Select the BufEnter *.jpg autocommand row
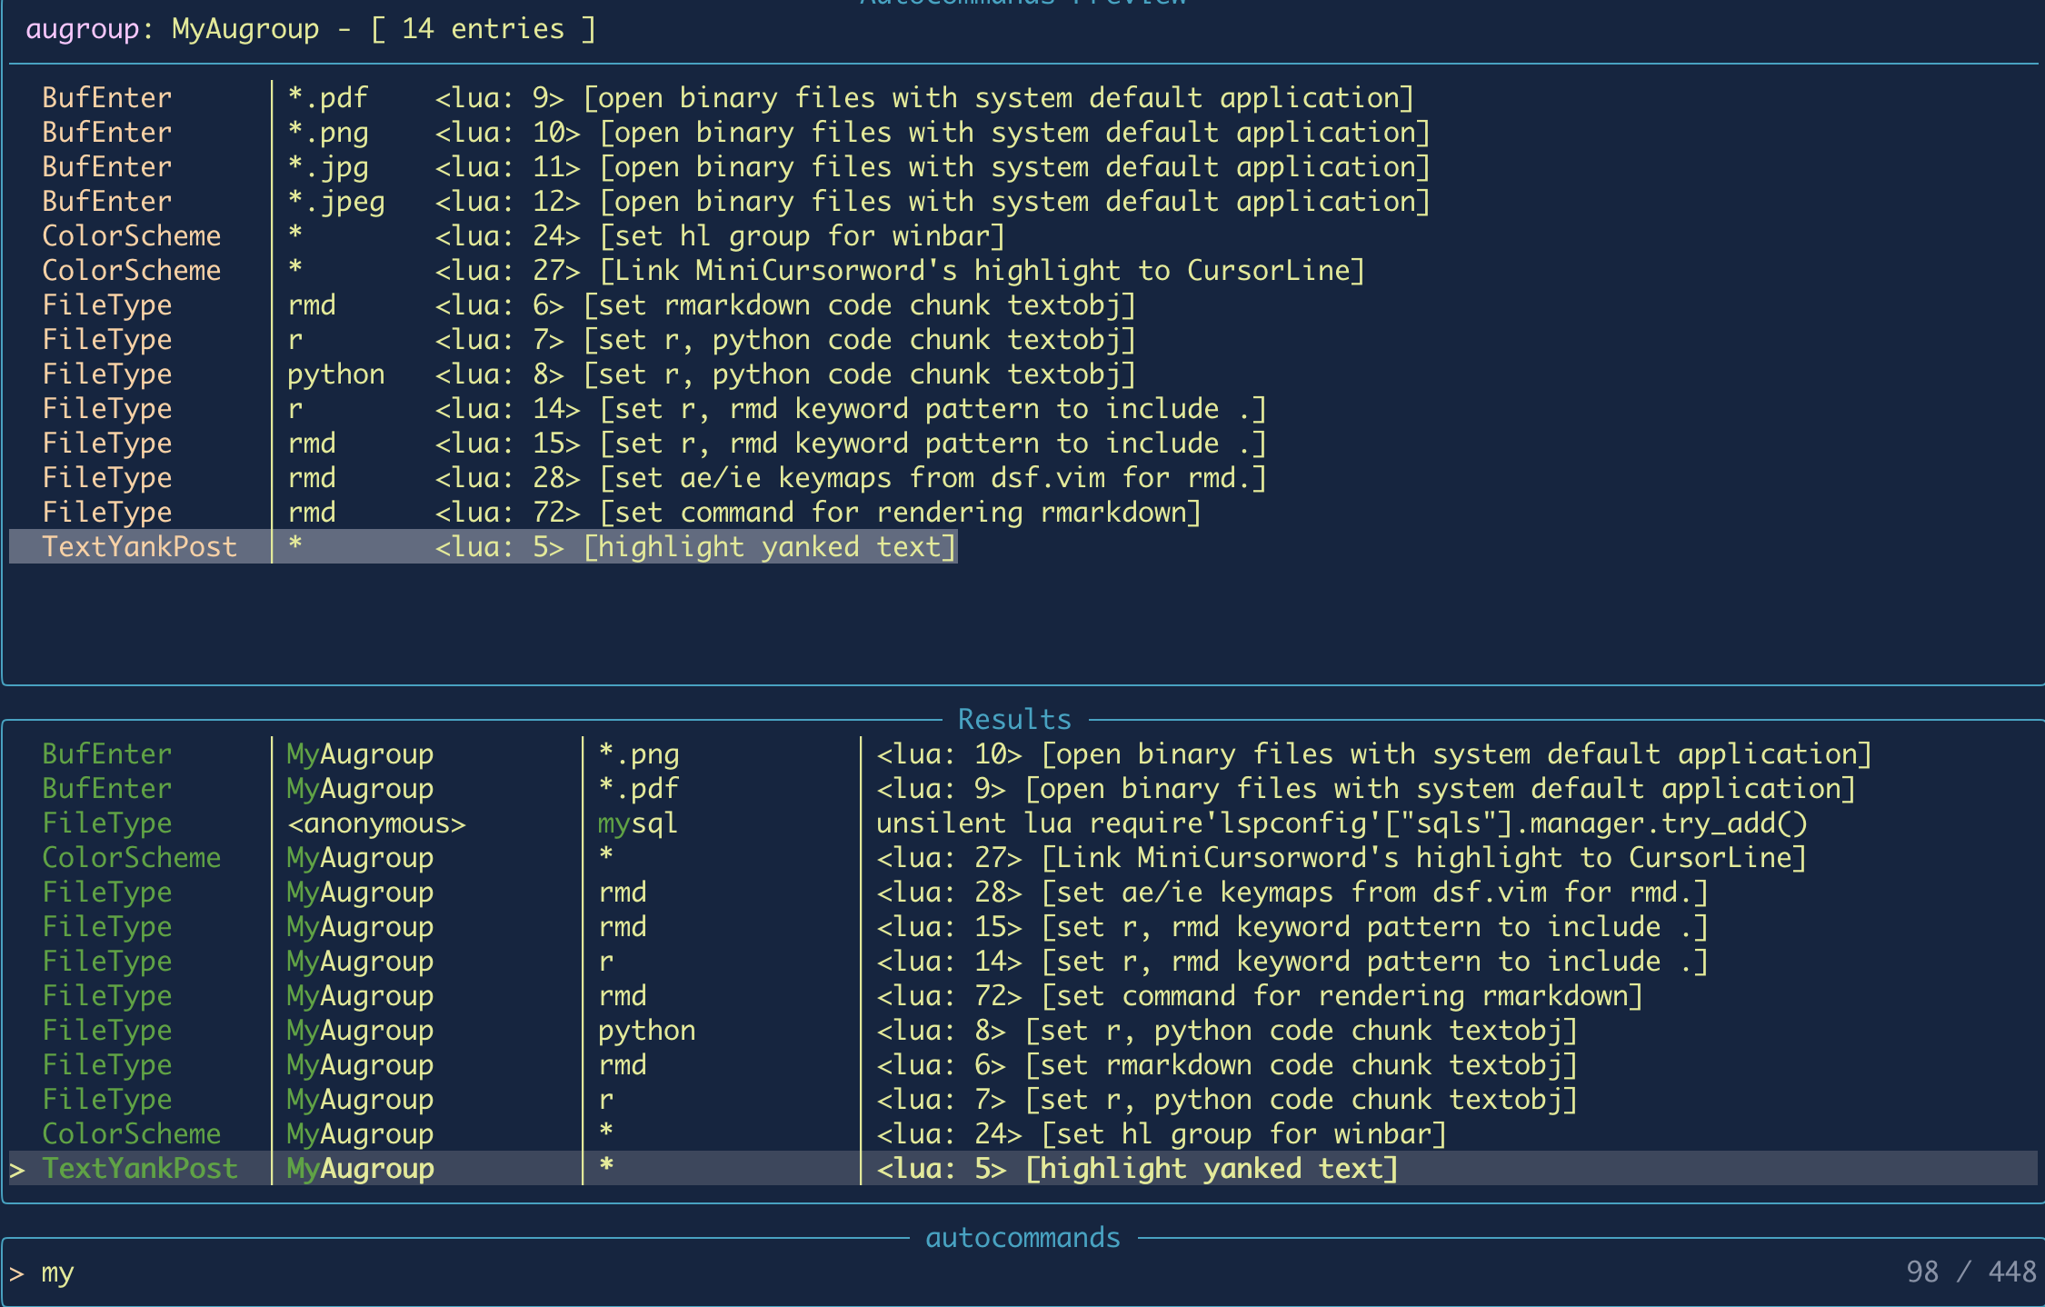The image size is (2045, 1307). pos(364,166)
